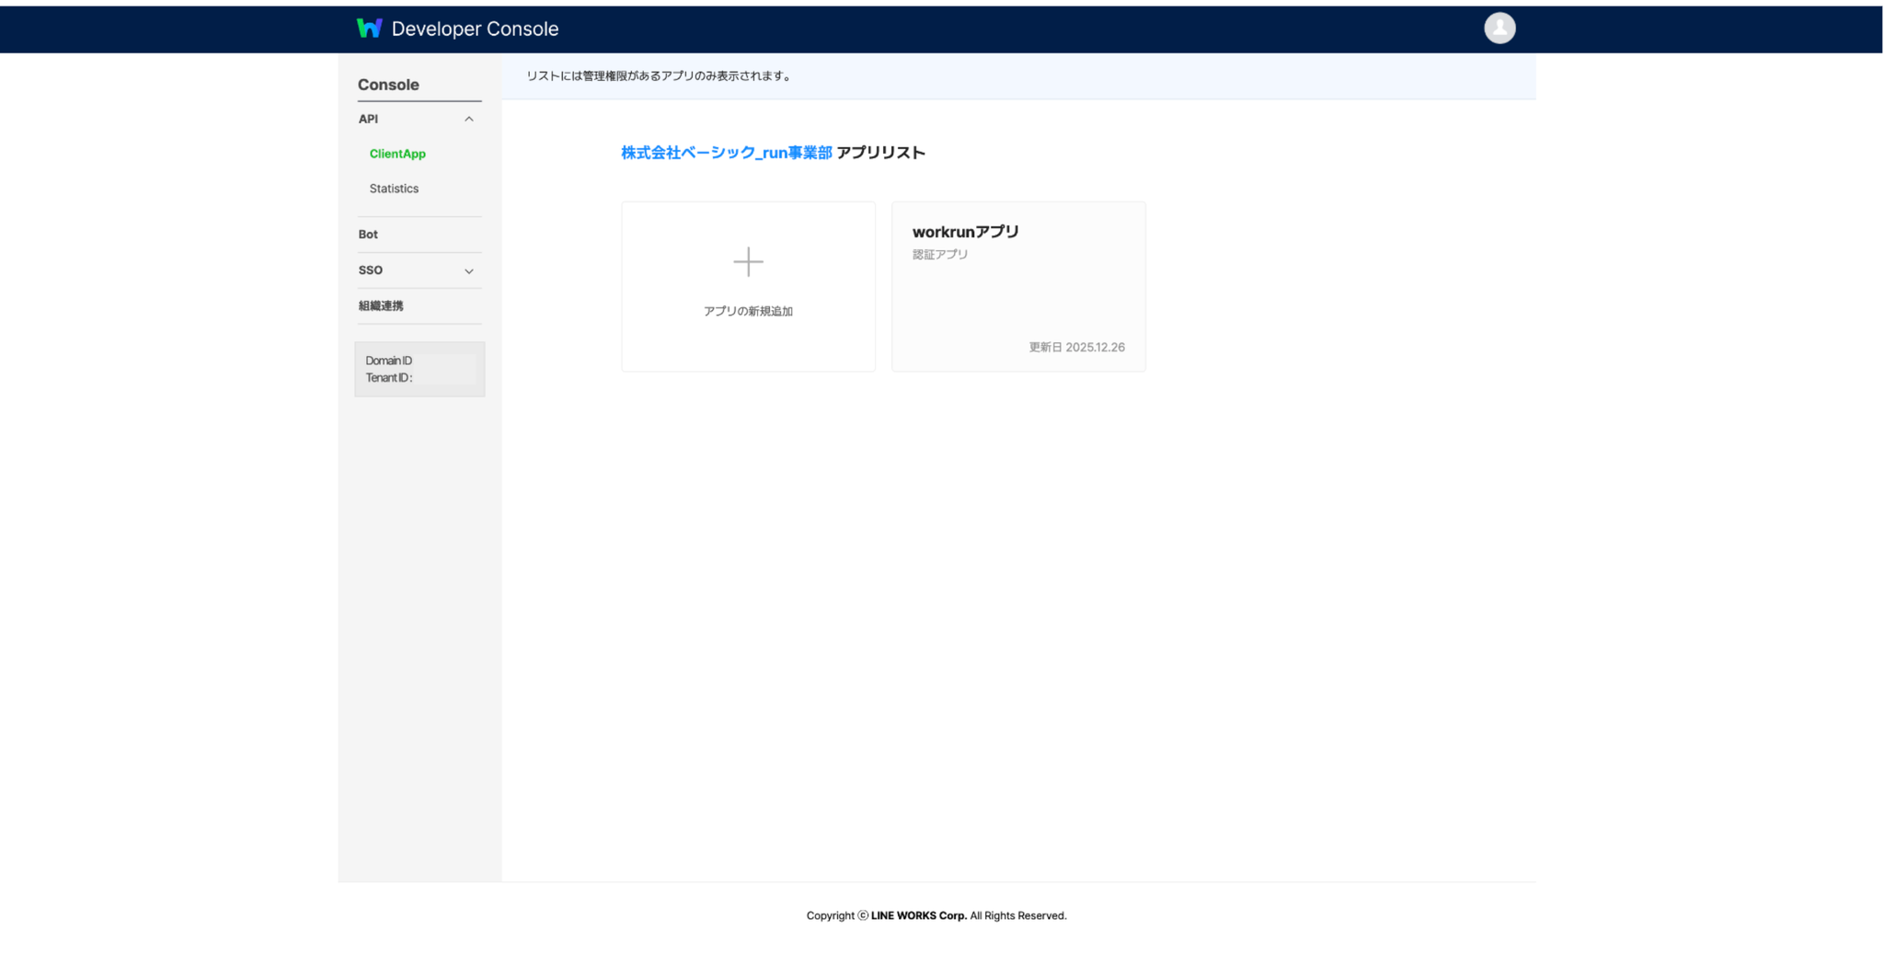
Task: Click the Developer Console title link
Action: [475, 29]
